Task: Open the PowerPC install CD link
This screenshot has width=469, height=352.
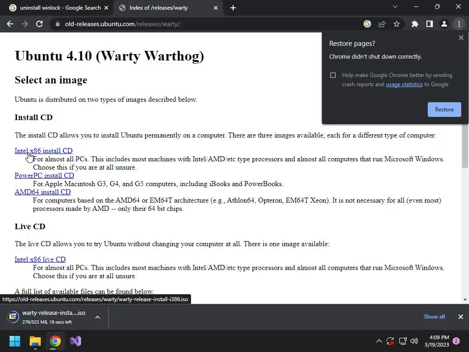Action: click(44, 176)
